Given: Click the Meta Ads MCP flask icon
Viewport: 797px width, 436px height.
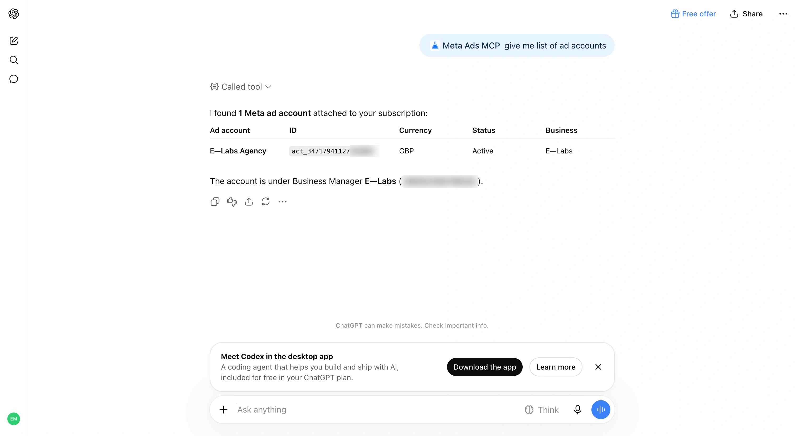Looking at the screenshot, I should click(x=435, y=46).
